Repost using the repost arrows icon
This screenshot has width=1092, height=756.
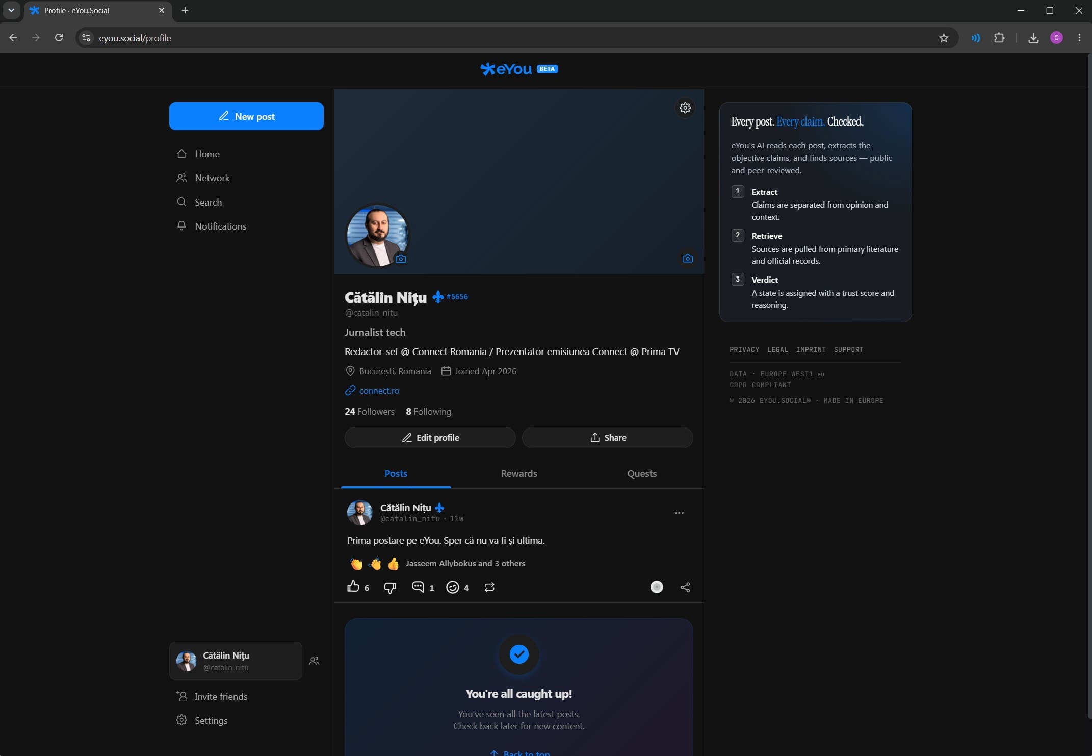pyautogui.click(x=489, y=587)
